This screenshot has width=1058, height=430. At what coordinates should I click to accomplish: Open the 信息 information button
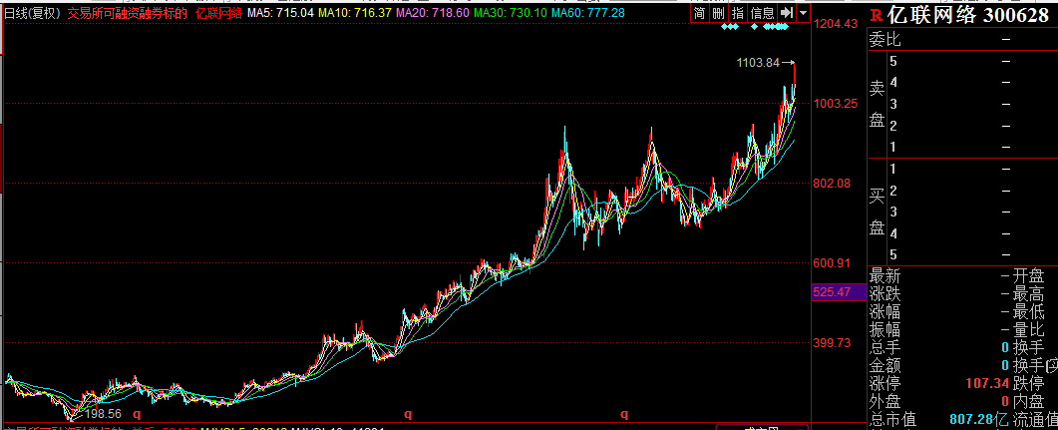763,12
